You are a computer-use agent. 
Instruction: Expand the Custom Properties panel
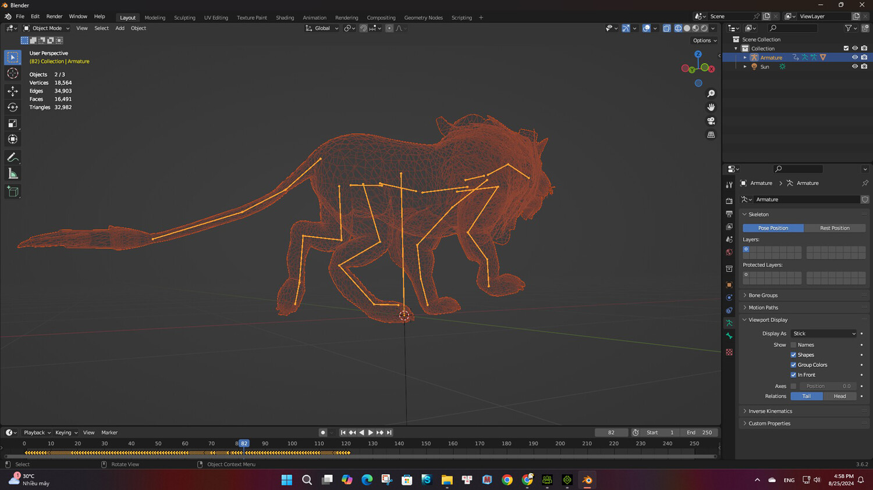point(769,423)
